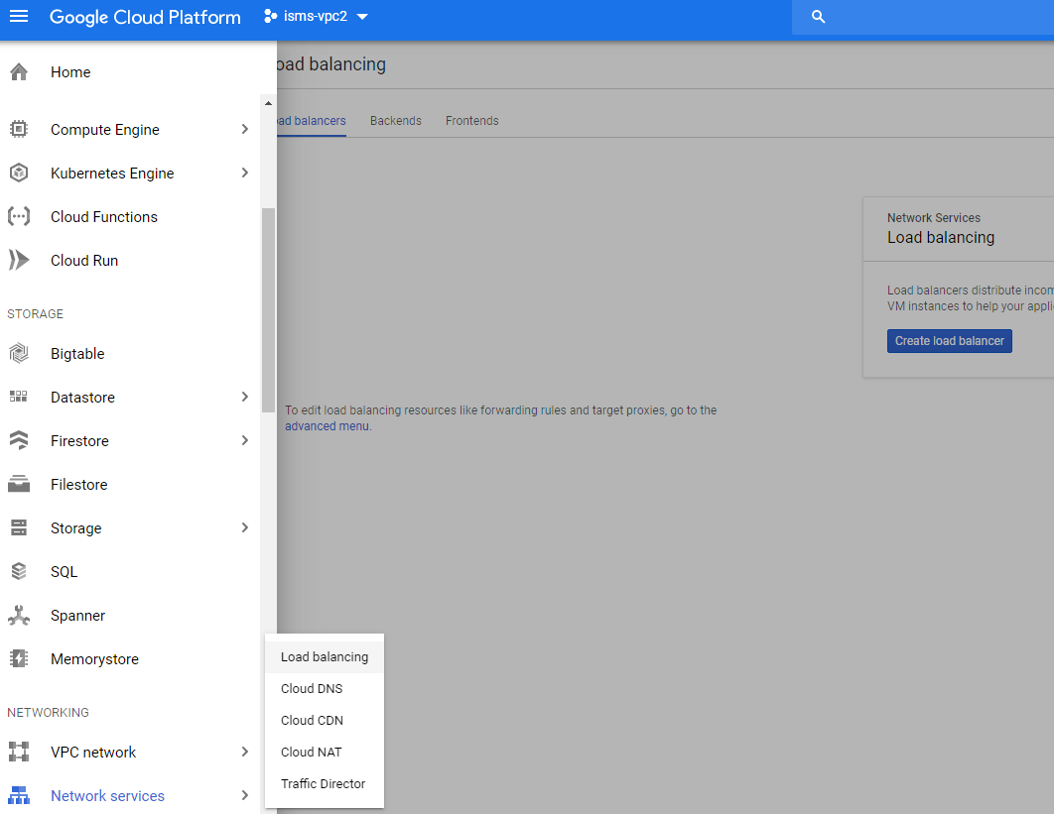Switch to the Load balancers tab
Image resolution: width=1054 pixels, height=814 pixels.
pyautogui.click(x=312, y=121)
